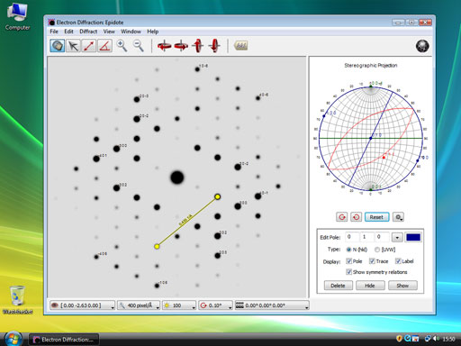
Task: Click the Computer desktop icon
Action: (17, 17)
